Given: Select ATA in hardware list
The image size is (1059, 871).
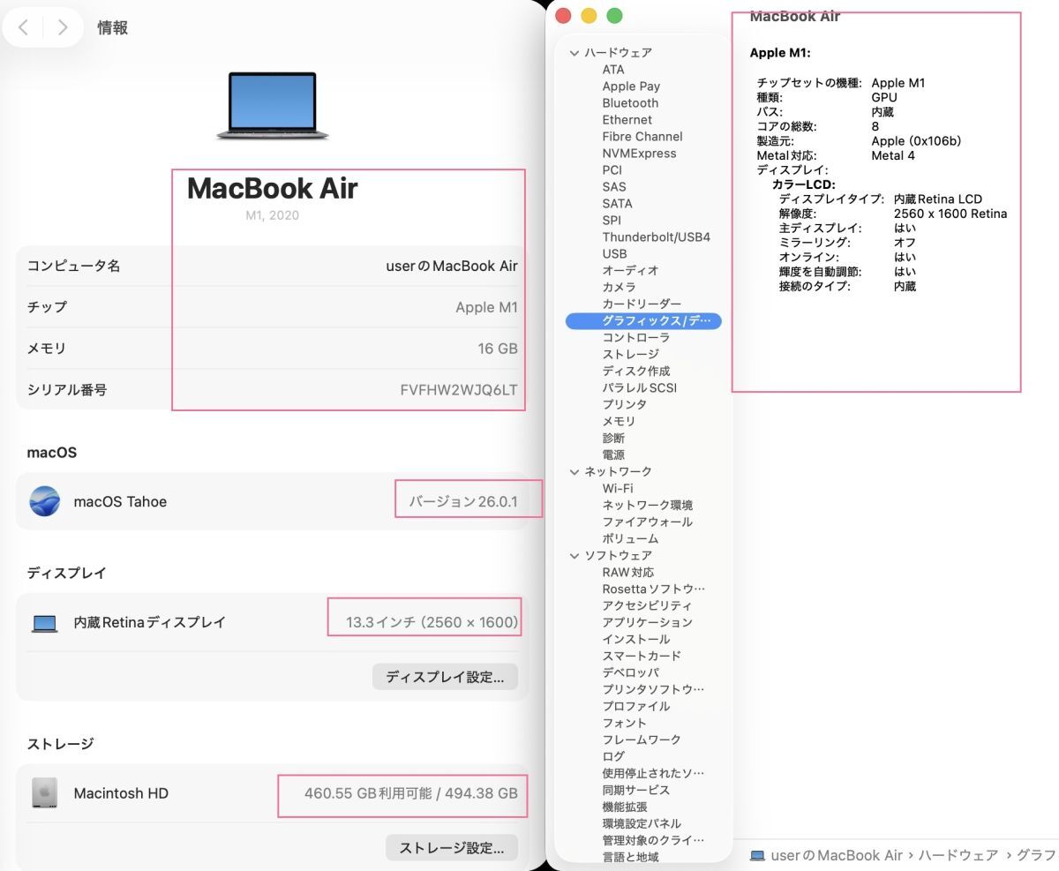Looking at the screenshot, I should click(x=613, y=70).
